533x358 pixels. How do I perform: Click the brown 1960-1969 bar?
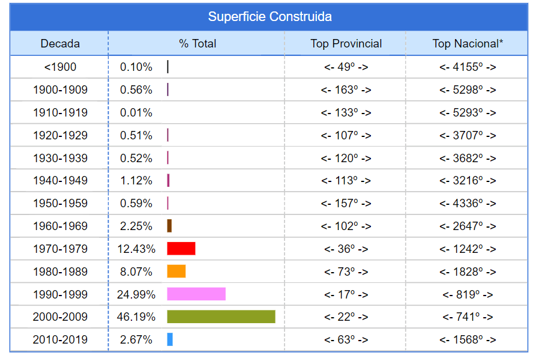169,226
